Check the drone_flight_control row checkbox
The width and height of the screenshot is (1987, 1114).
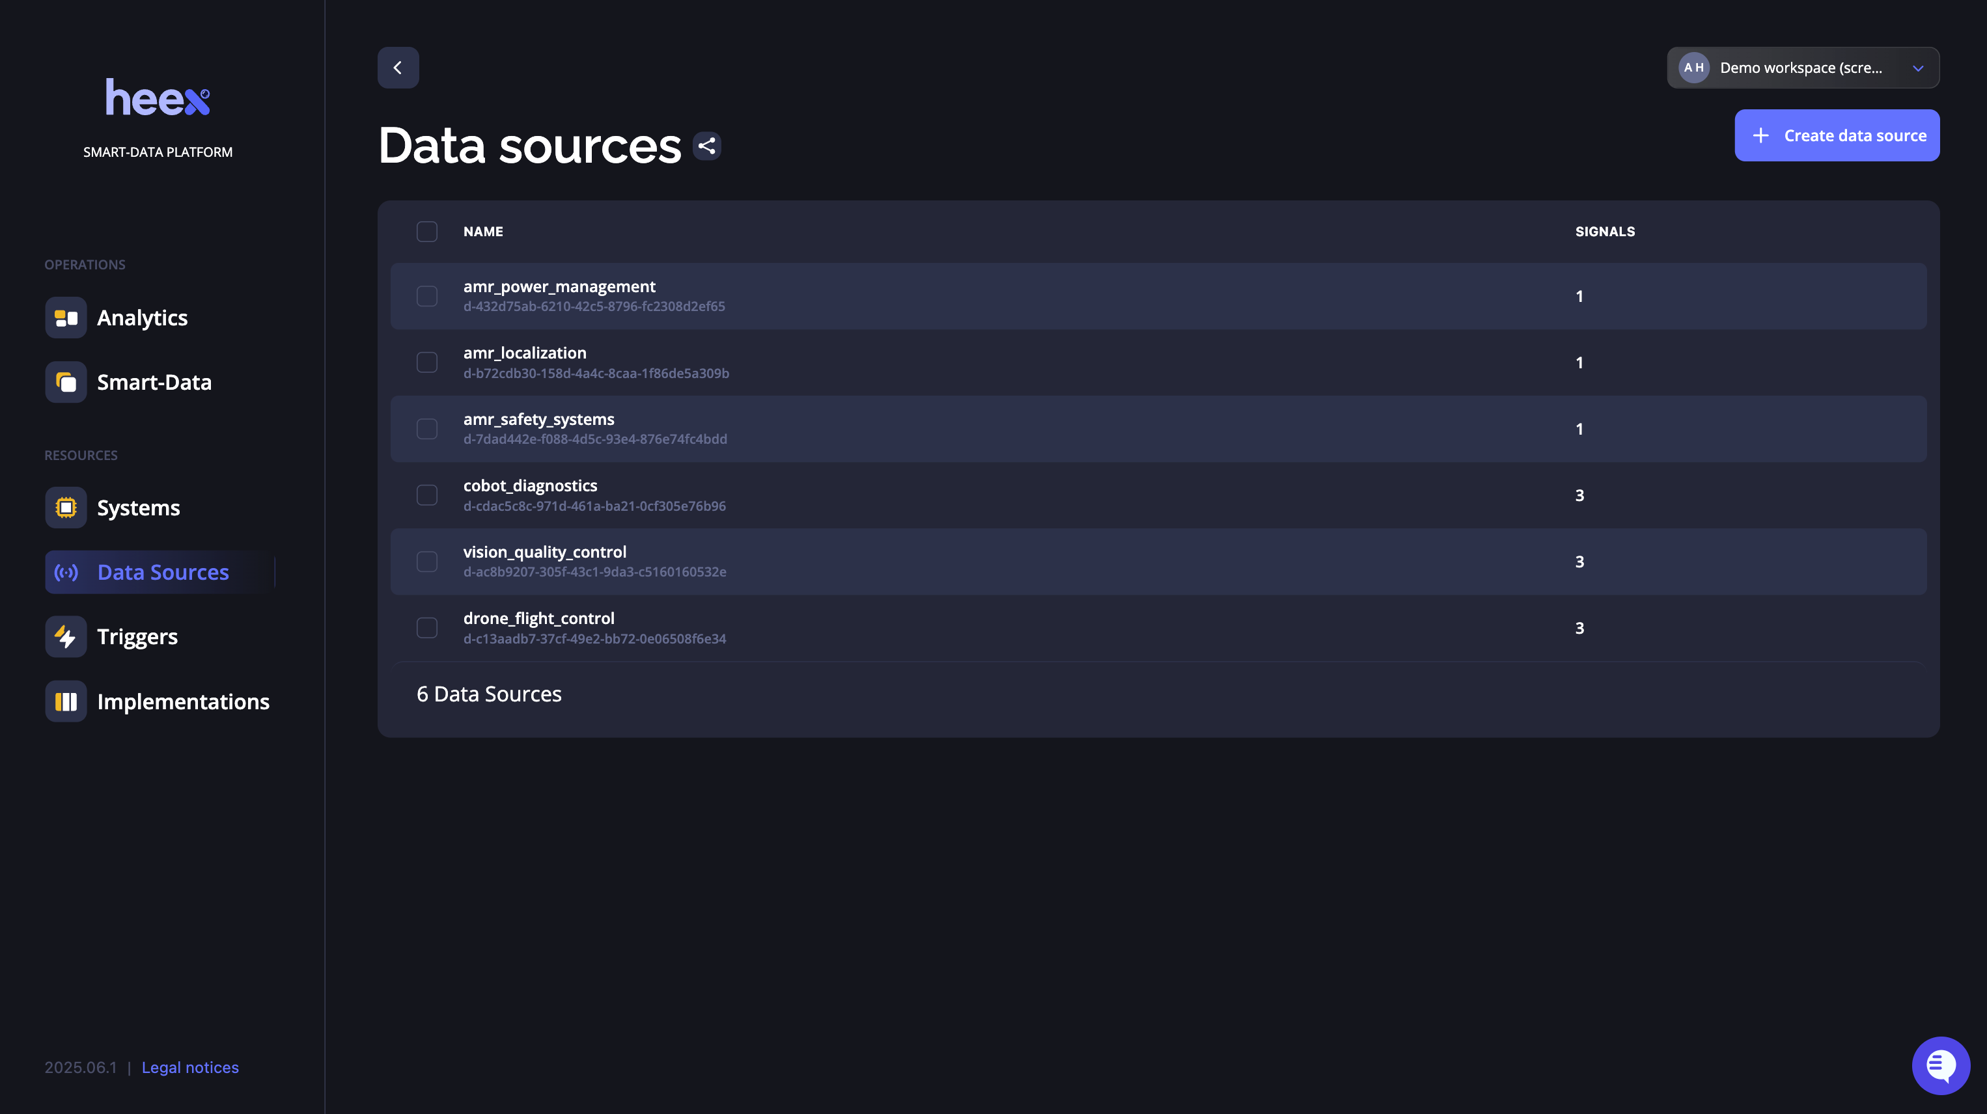pos(426,627)
